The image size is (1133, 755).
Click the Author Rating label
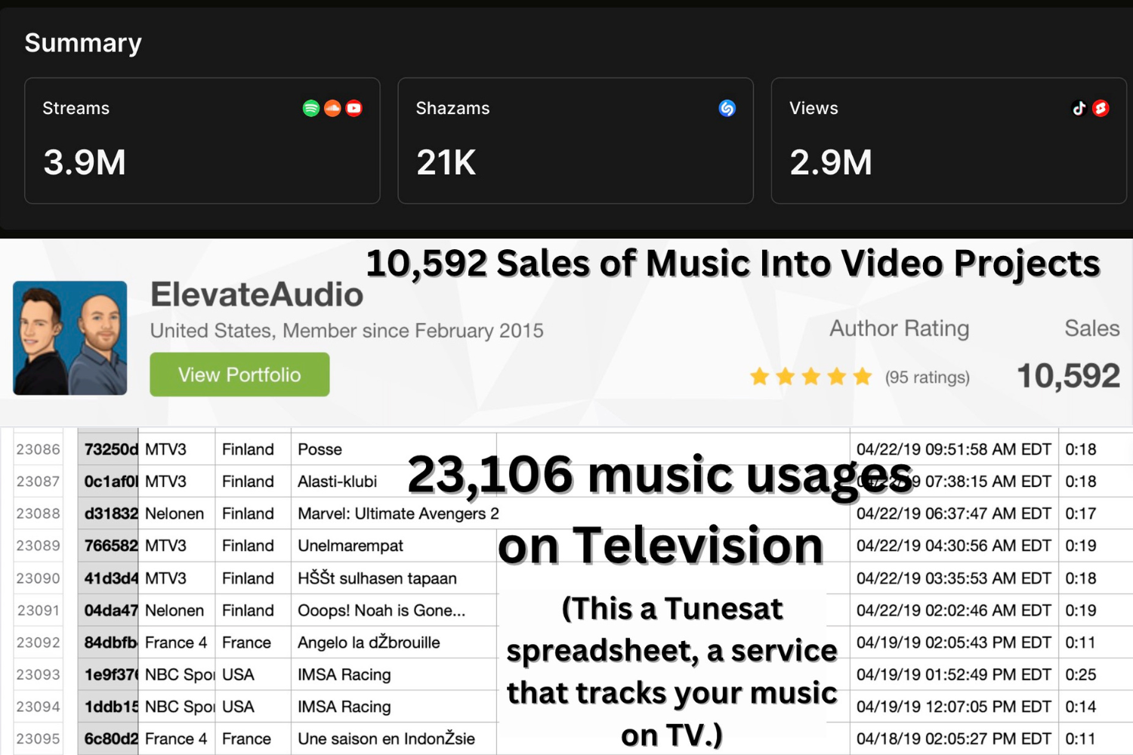pyautogui.click(x=899, y=328)
